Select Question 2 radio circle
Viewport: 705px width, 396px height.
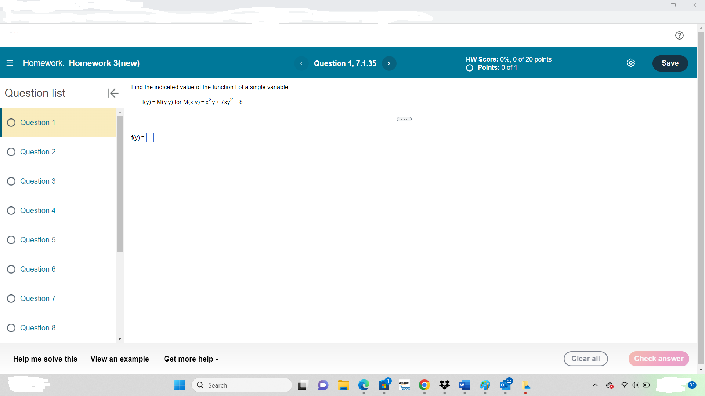point(11,152)
